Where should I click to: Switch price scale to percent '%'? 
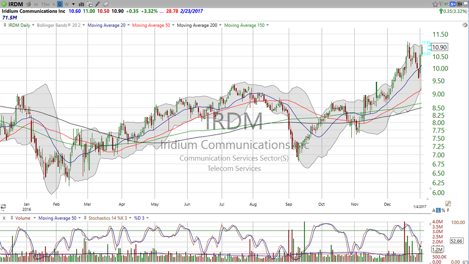pos(443,210)
